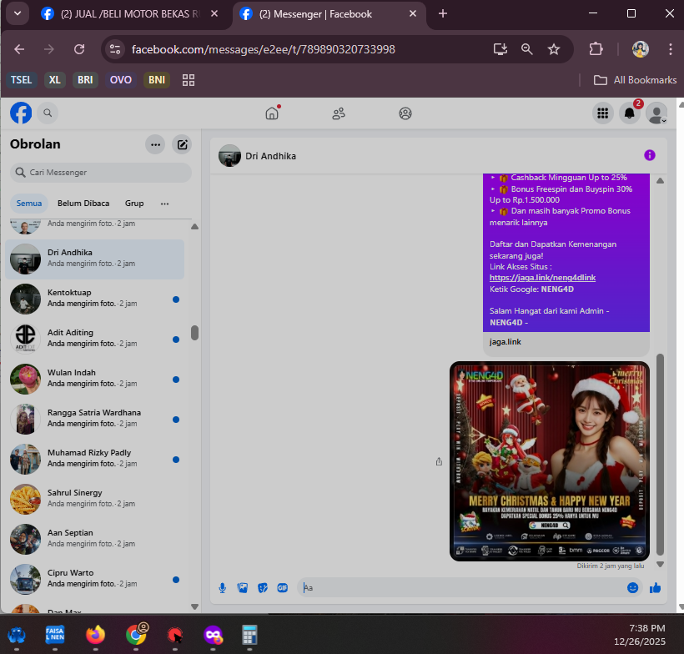Viewport: 684px width, 654px height.
Task: Open the jaga.link link preview footer
Action: tap(566, 344)
